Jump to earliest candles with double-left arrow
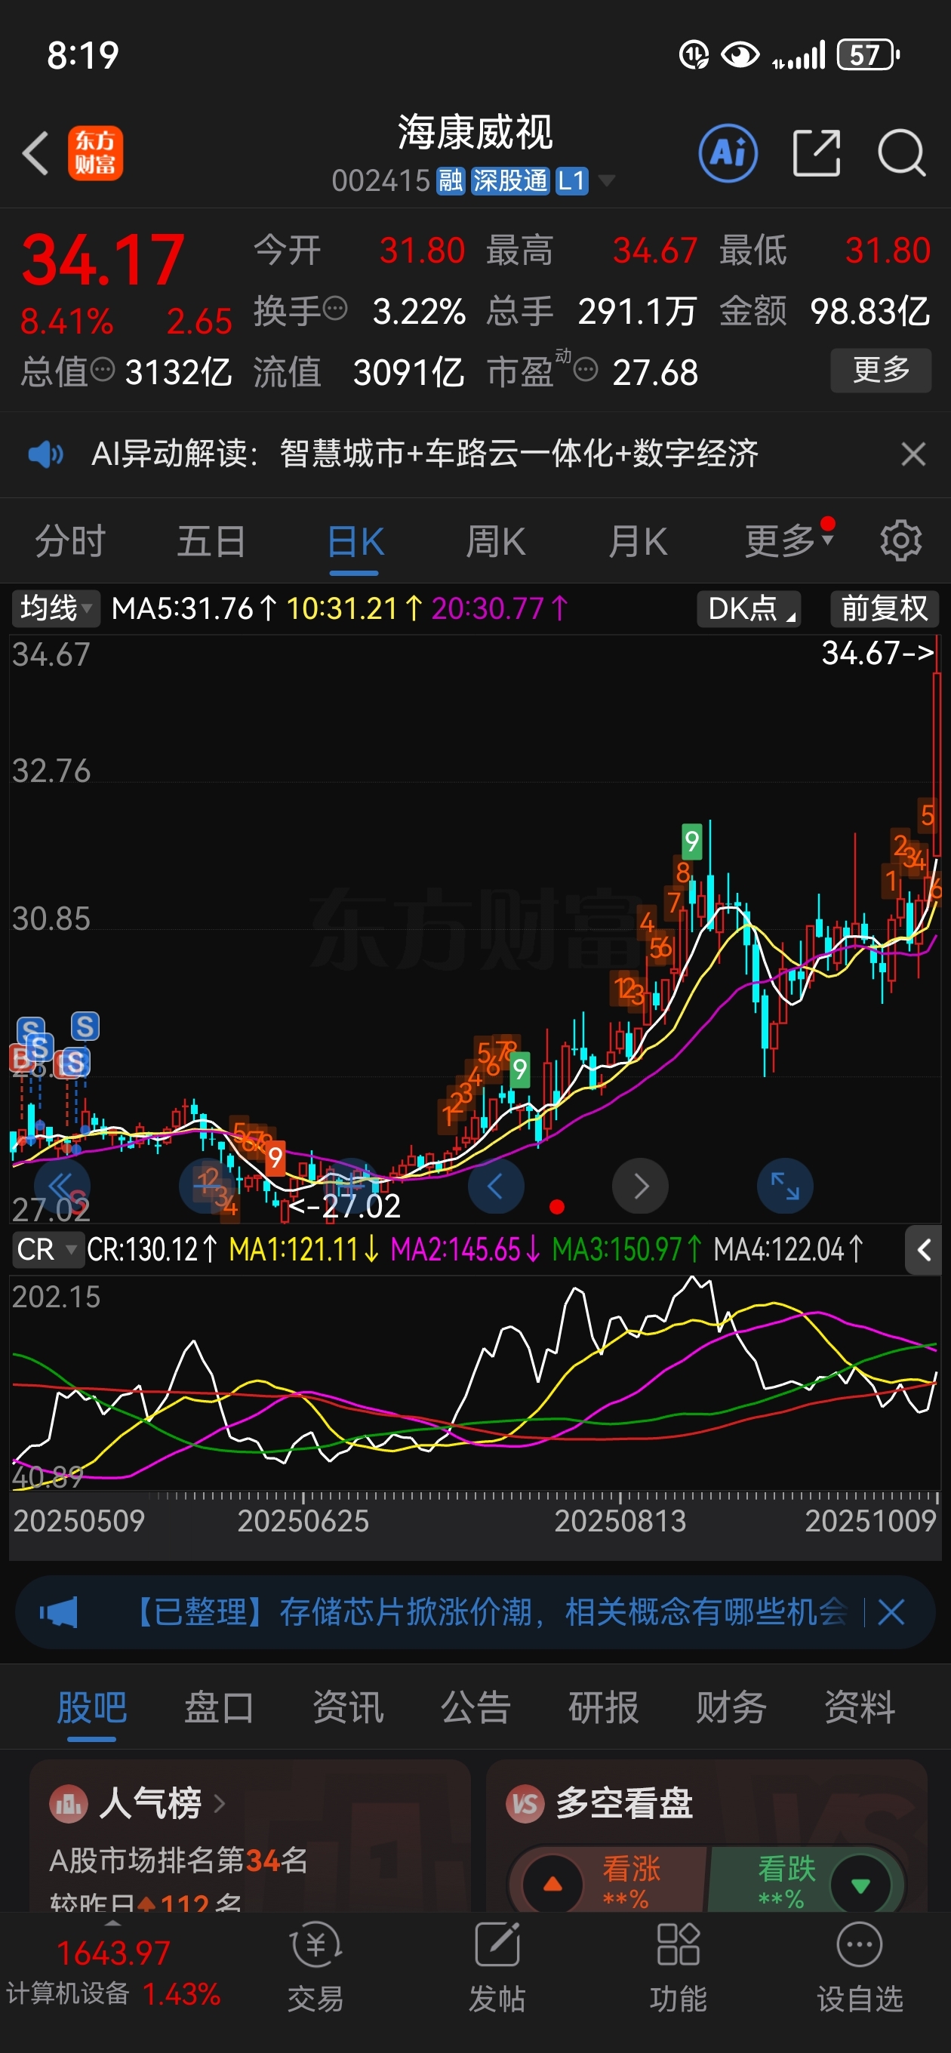The height and width of the screenshot is (2053, 951). click(62, 1186)
